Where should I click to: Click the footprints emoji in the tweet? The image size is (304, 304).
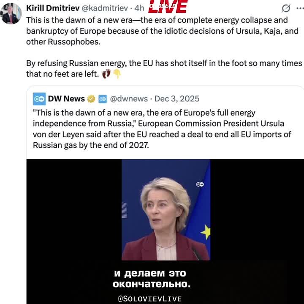coord(106,74)
